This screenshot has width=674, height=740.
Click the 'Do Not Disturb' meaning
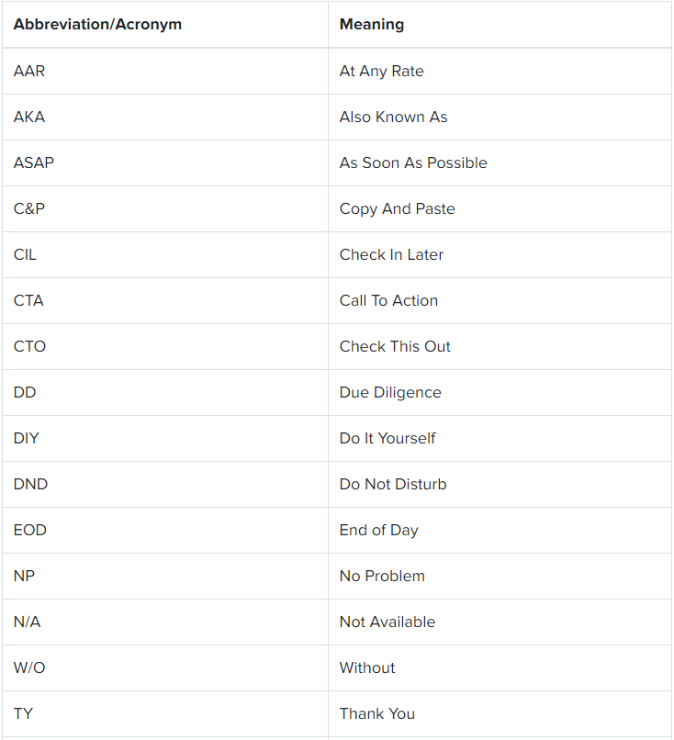(x=393, y=484)
